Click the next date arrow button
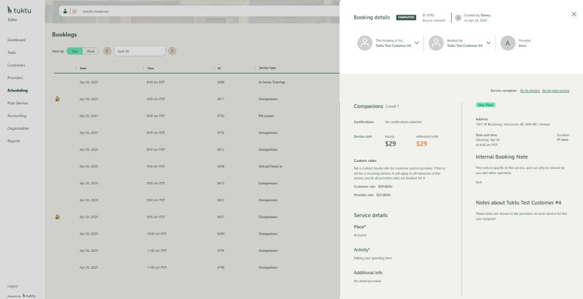 pos(172,51)
